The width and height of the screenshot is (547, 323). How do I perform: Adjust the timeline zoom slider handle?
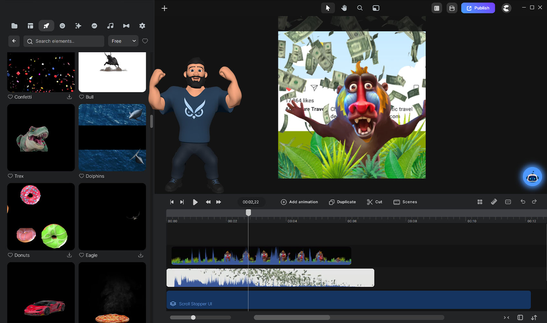(x=193, y=318)
